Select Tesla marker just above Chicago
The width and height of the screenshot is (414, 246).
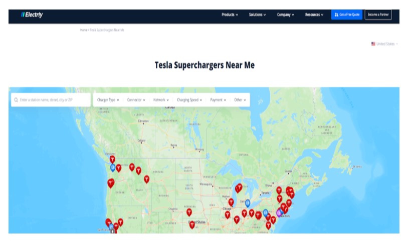[231, 202]
